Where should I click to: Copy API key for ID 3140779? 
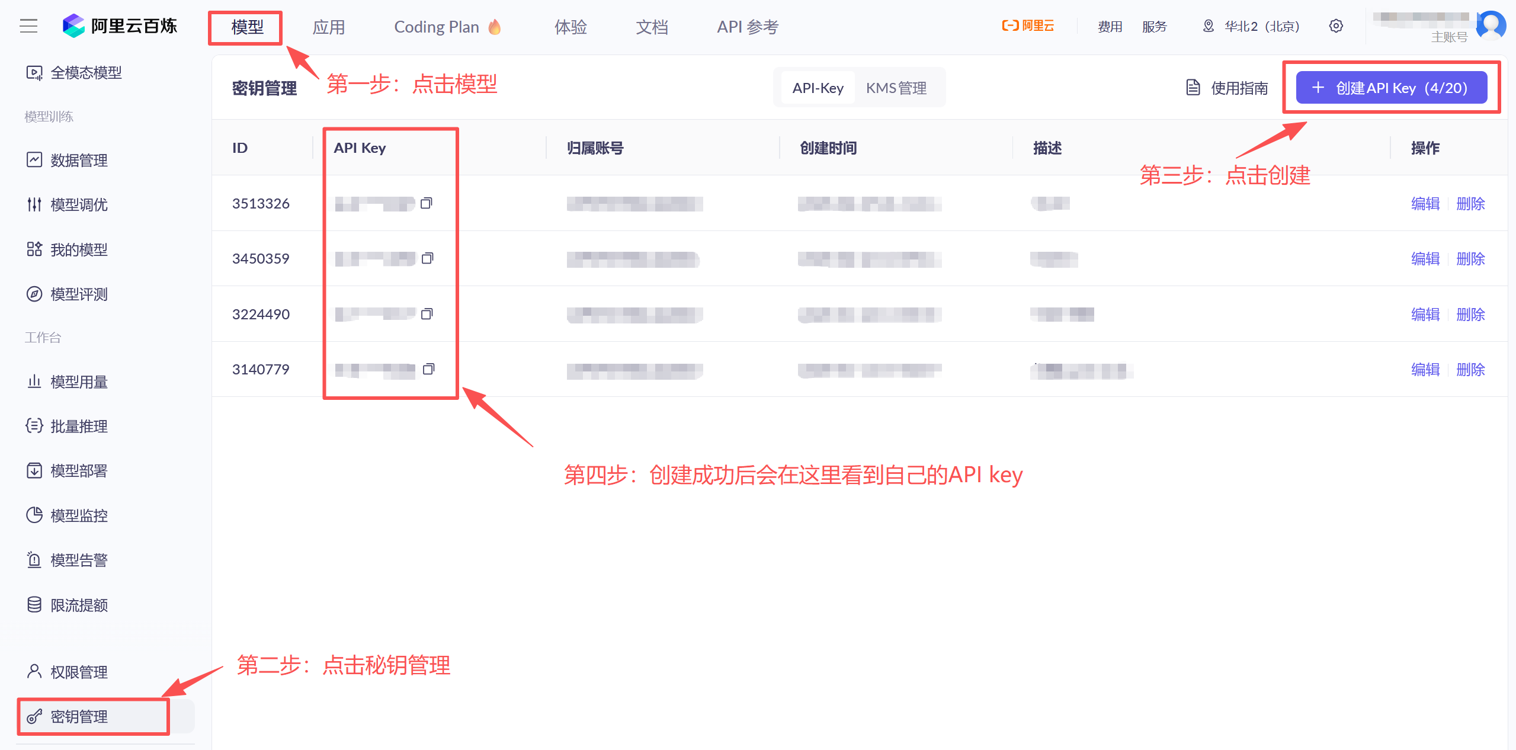(428, 369)
